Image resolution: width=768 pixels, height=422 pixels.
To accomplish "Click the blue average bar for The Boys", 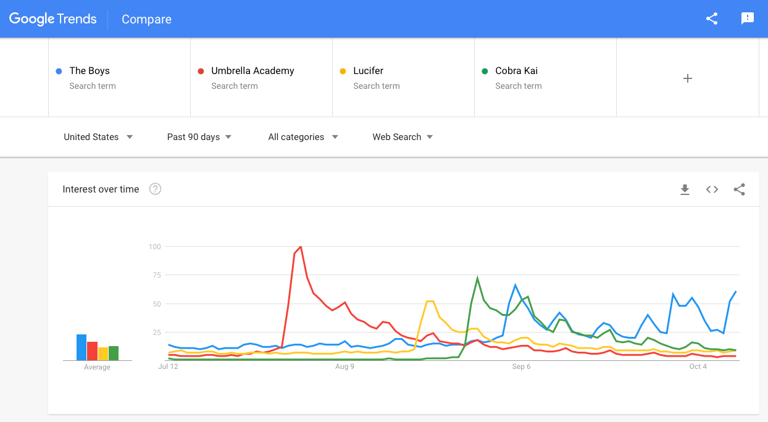I will tap(81, 347).
